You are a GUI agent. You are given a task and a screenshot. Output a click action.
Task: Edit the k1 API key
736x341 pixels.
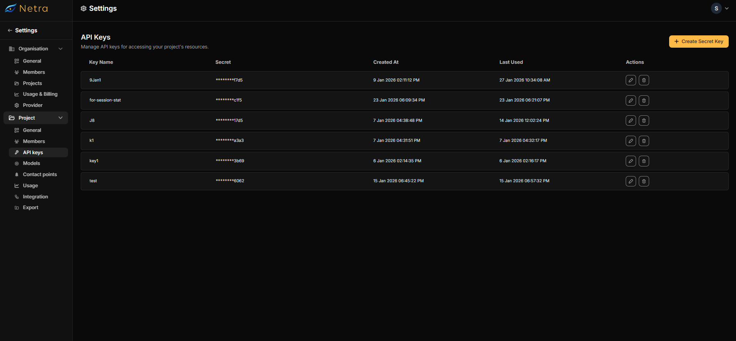tap(631, 141)
